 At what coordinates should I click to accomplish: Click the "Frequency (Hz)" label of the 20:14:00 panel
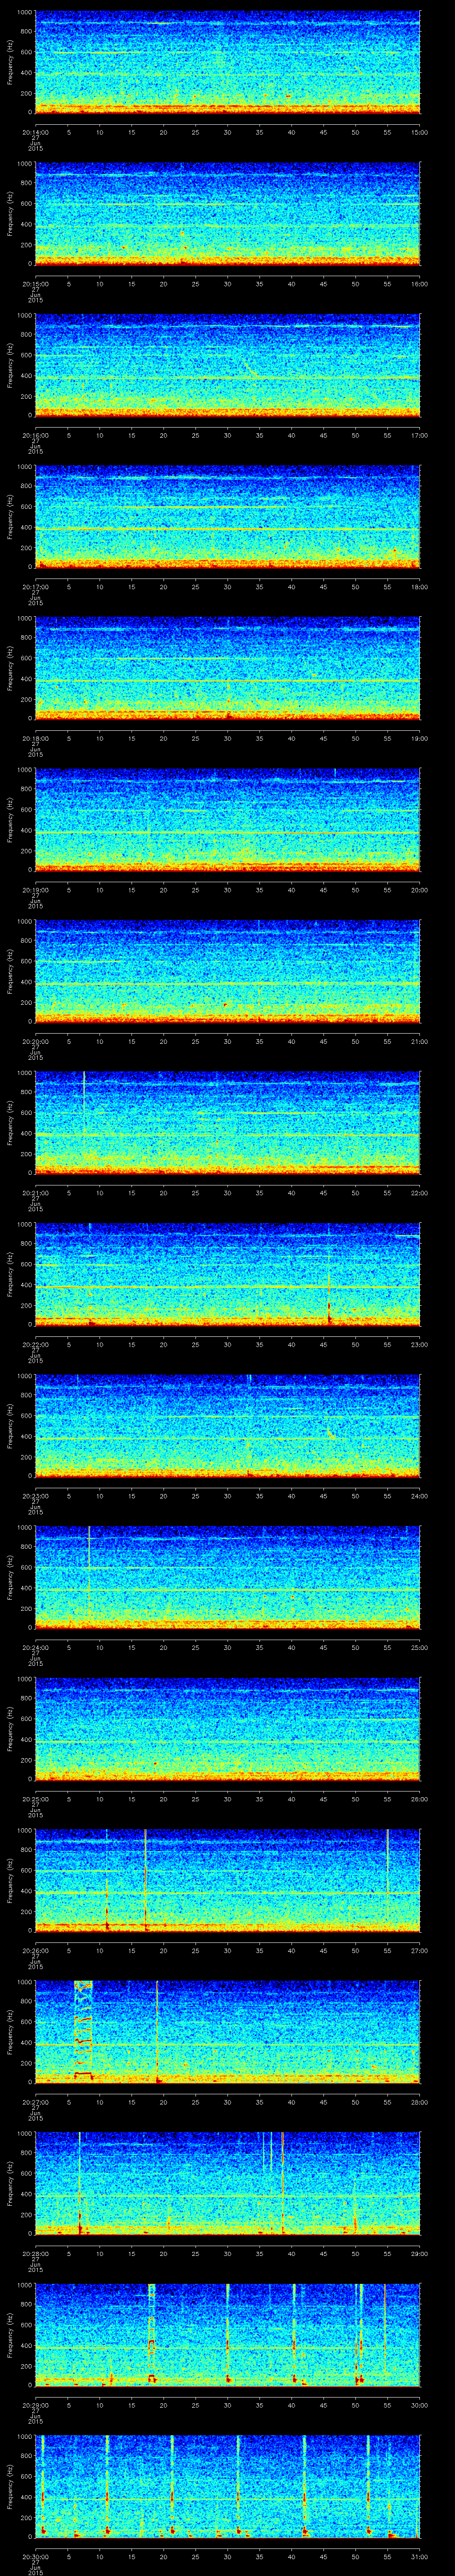click(x=10, y=62)
